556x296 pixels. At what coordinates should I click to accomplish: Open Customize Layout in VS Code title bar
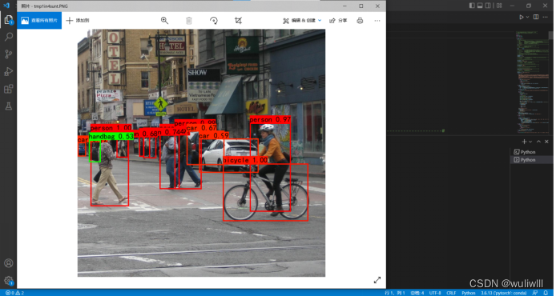[x=499, y=6]
